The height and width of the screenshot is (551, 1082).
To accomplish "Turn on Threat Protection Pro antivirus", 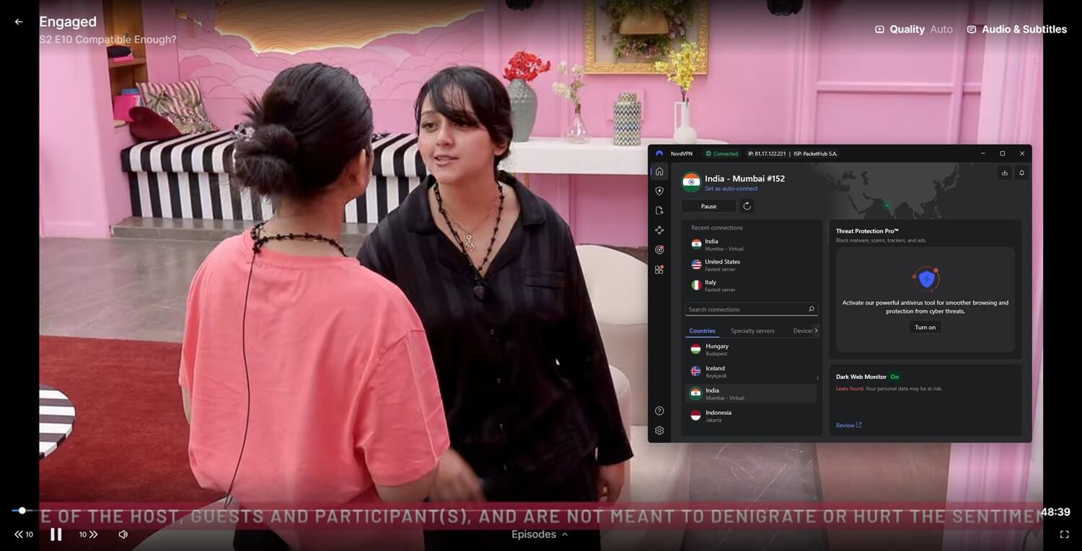I will pos(924,327).
